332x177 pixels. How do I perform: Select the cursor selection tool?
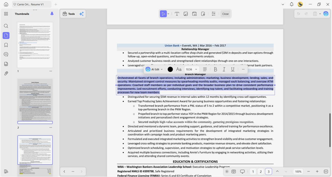tap(163, 14)
